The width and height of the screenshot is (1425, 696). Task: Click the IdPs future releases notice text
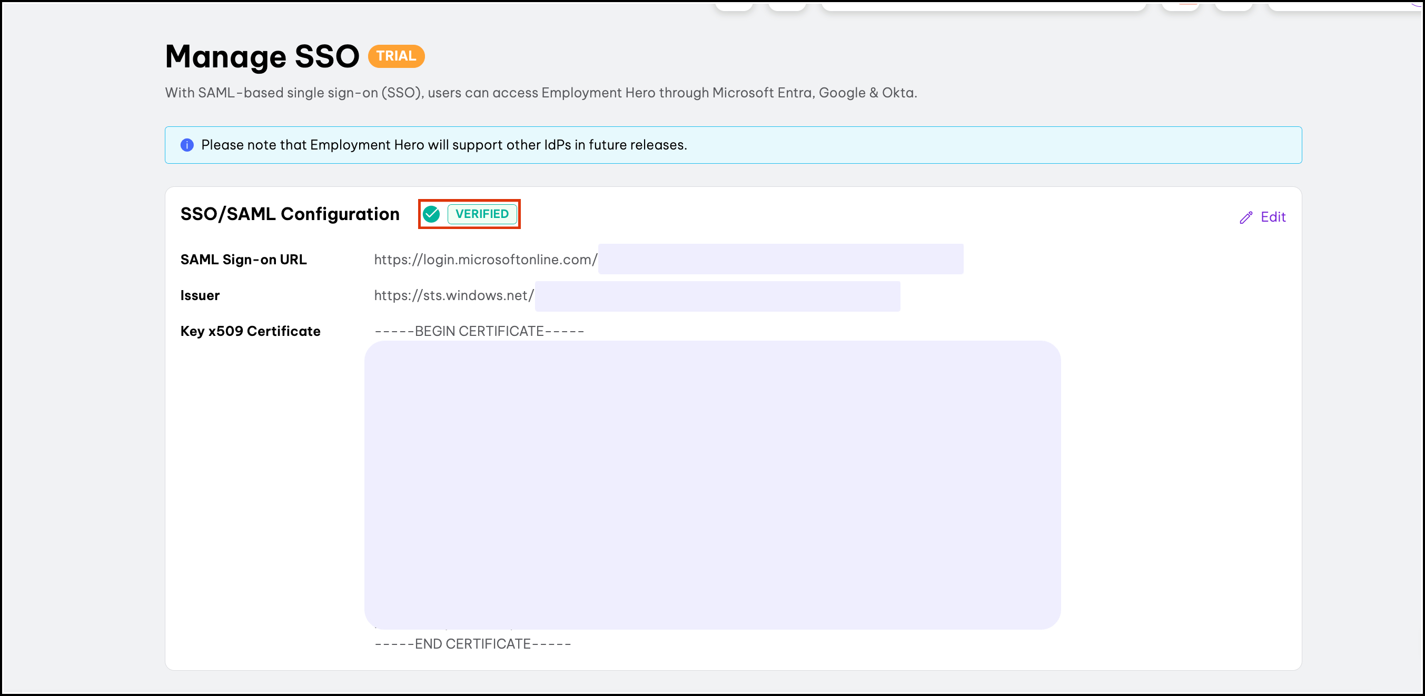coord(443,145)
